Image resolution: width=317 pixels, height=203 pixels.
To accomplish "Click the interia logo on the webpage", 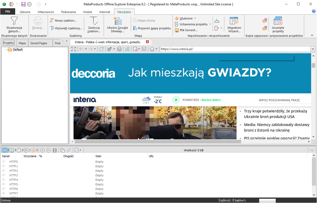I will [x=85, y=100].
